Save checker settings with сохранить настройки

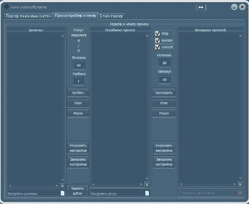164,148
